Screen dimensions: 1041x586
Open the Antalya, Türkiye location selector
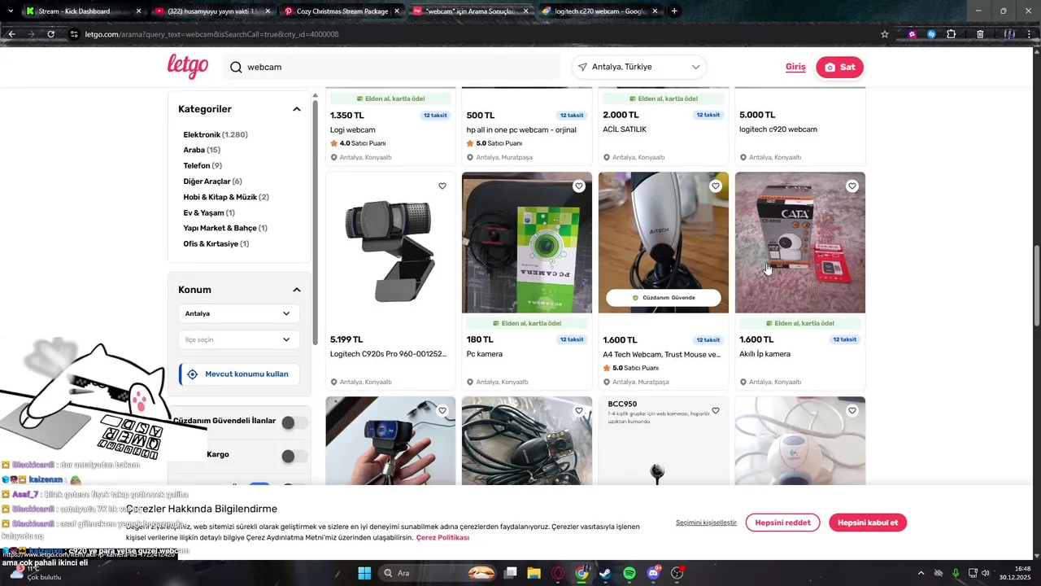[639, 67]
